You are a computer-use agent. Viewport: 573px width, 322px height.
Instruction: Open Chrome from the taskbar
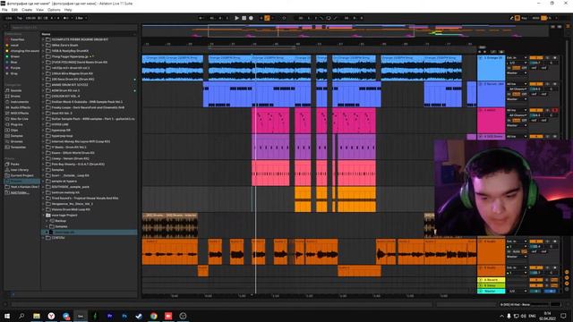coord(153,316)
